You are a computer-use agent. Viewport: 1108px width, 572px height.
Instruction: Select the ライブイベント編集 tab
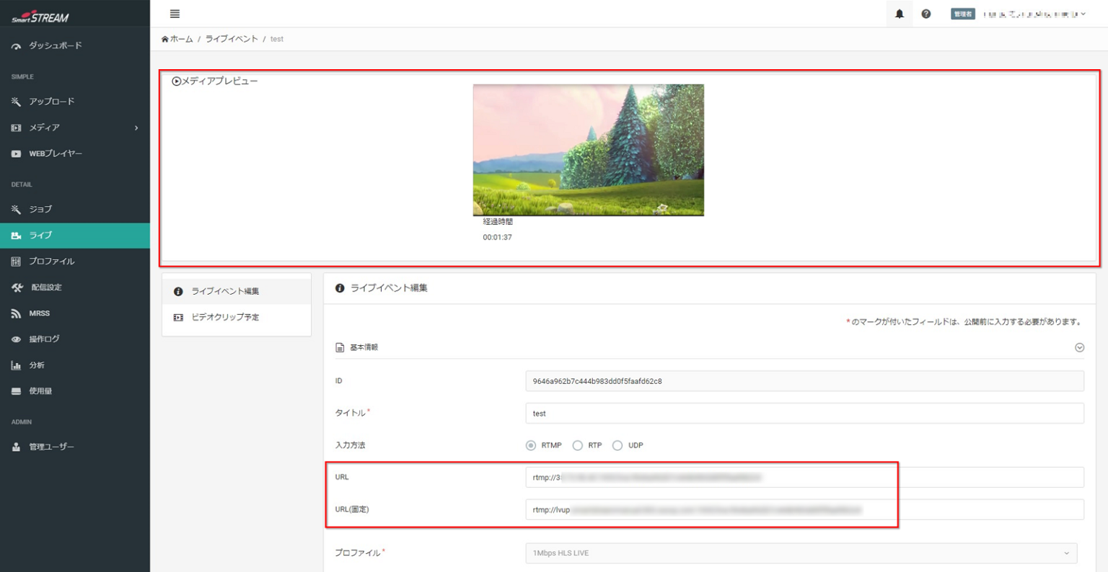tap(225, 291)
